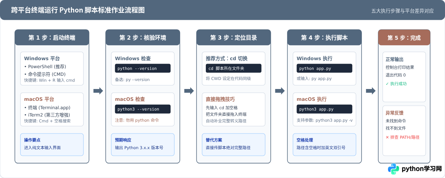Image resolution: width=445 pixels, height=178 pixels.
Task: Click the python3 --version code block
Action: [x=143, y=109]
